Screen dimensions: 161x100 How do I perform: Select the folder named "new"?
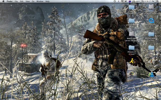(132, 7)
